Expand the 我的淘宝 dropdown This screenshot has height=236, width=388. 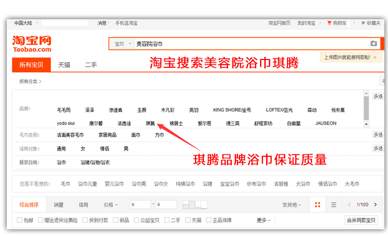[x=320, y=23]
